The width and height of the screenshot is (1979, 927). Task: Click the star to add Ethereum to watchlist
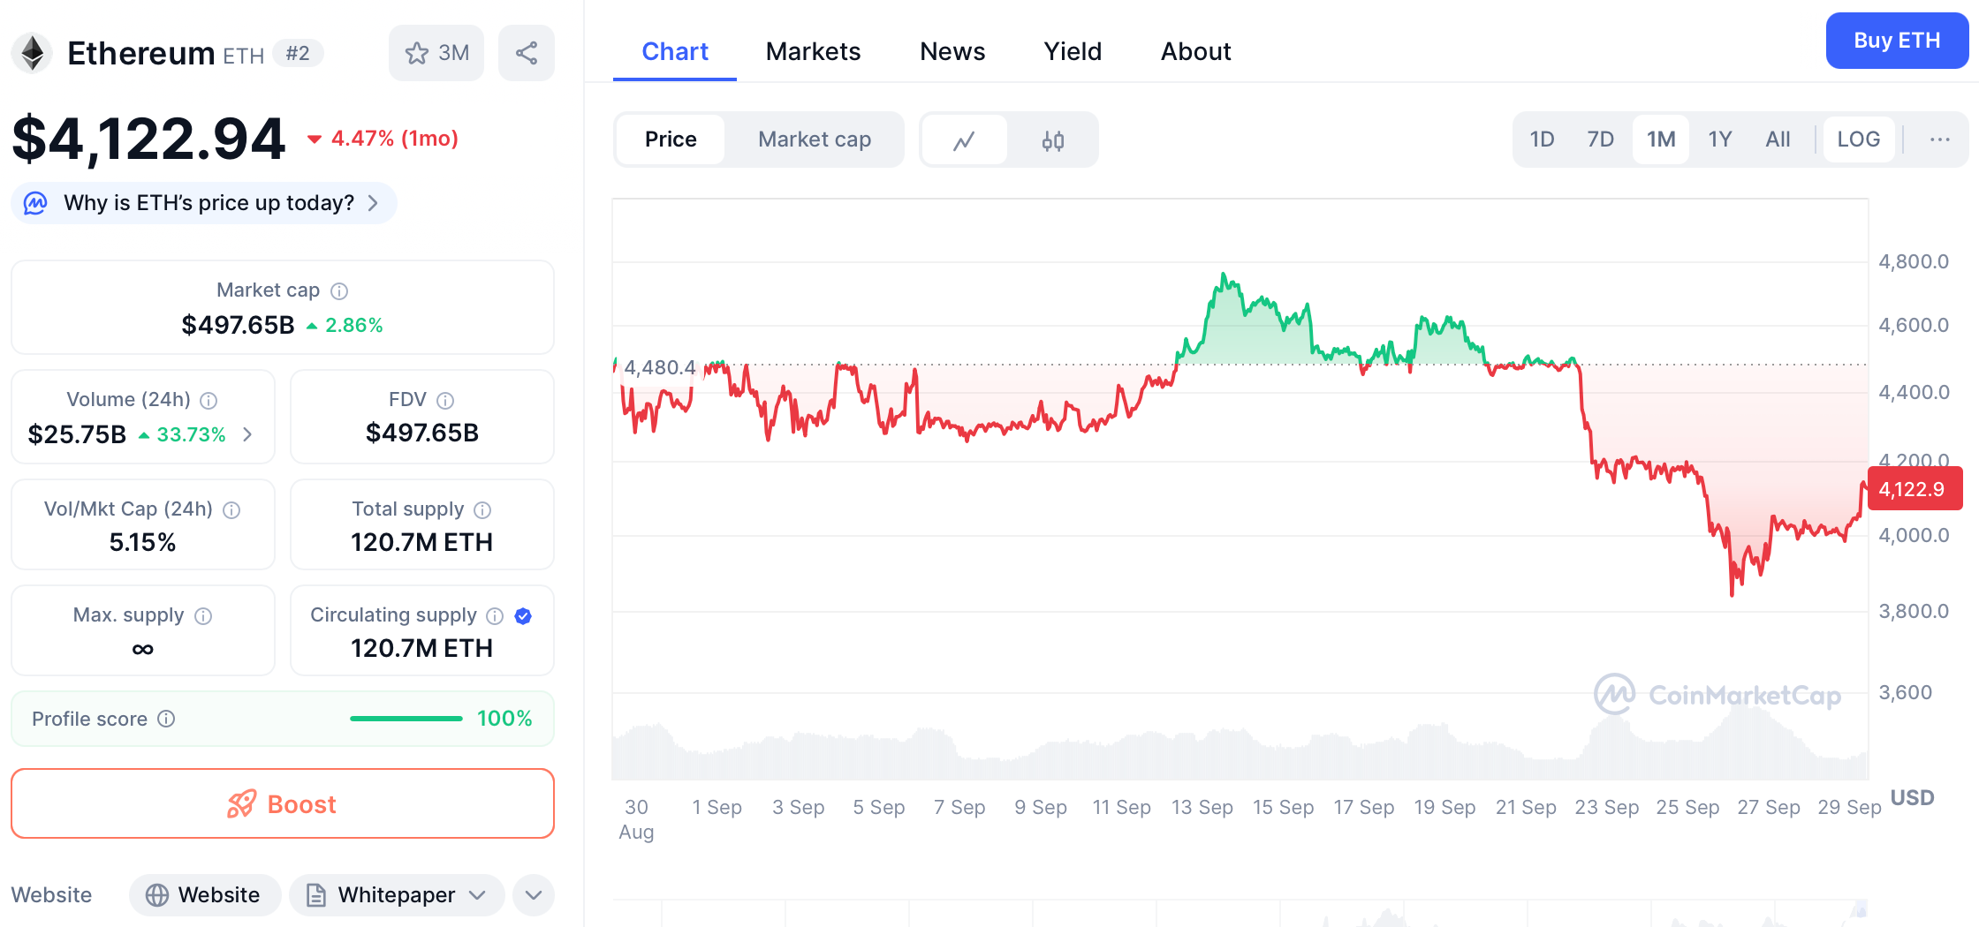point(416,53)
